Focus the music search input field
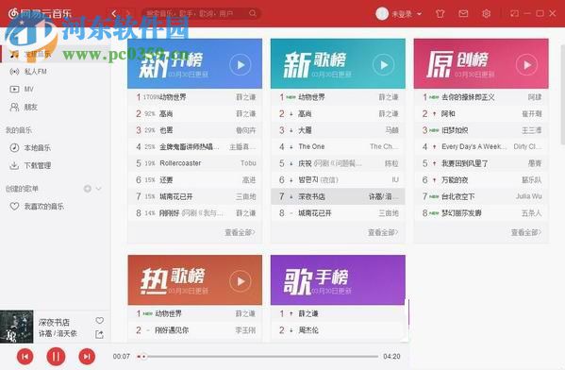565x370 pixels. 196,13
